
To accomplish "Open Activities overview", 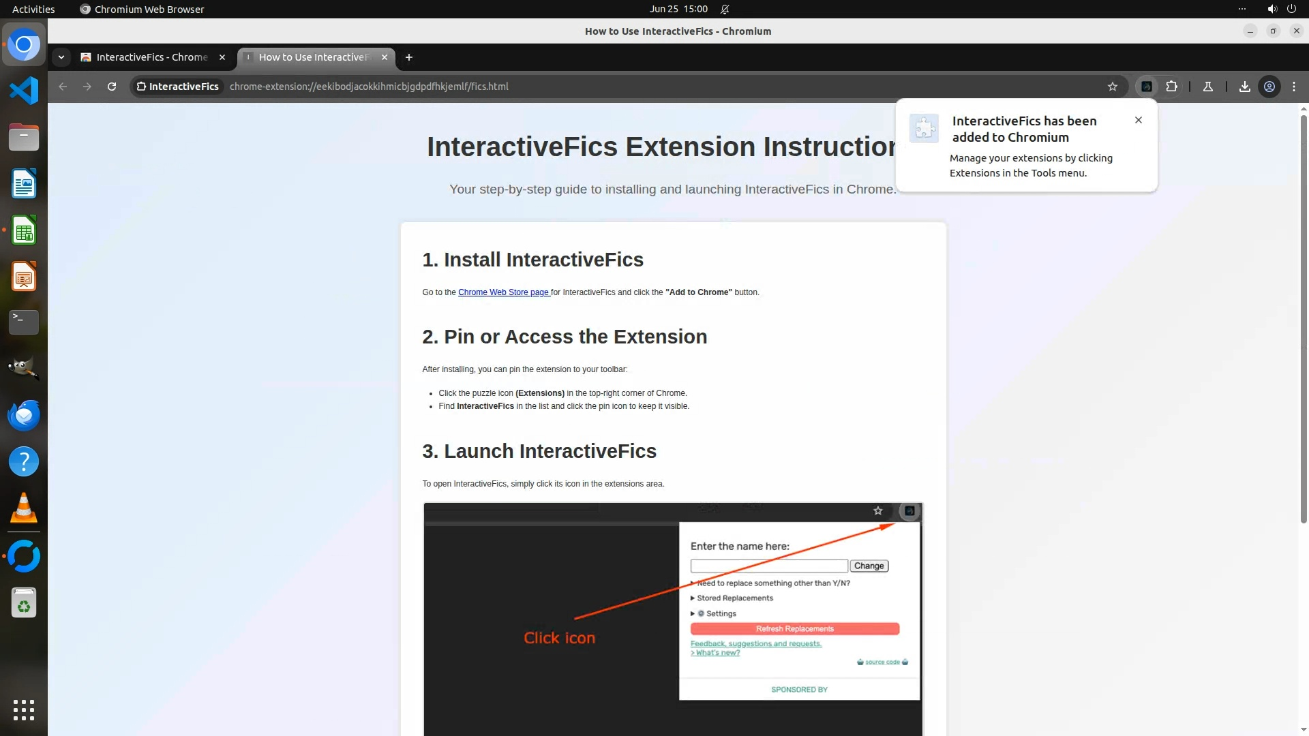I will 33,9.
